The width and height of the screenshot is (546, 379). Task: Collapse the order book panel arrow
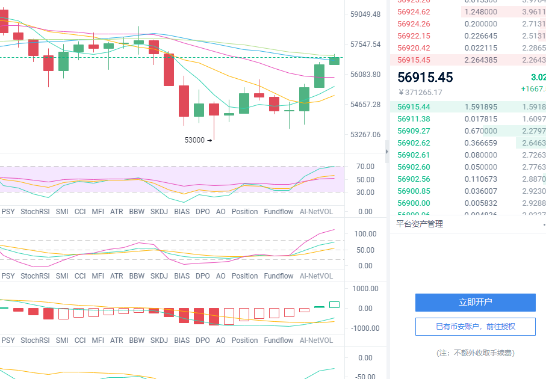pos(387,152)
